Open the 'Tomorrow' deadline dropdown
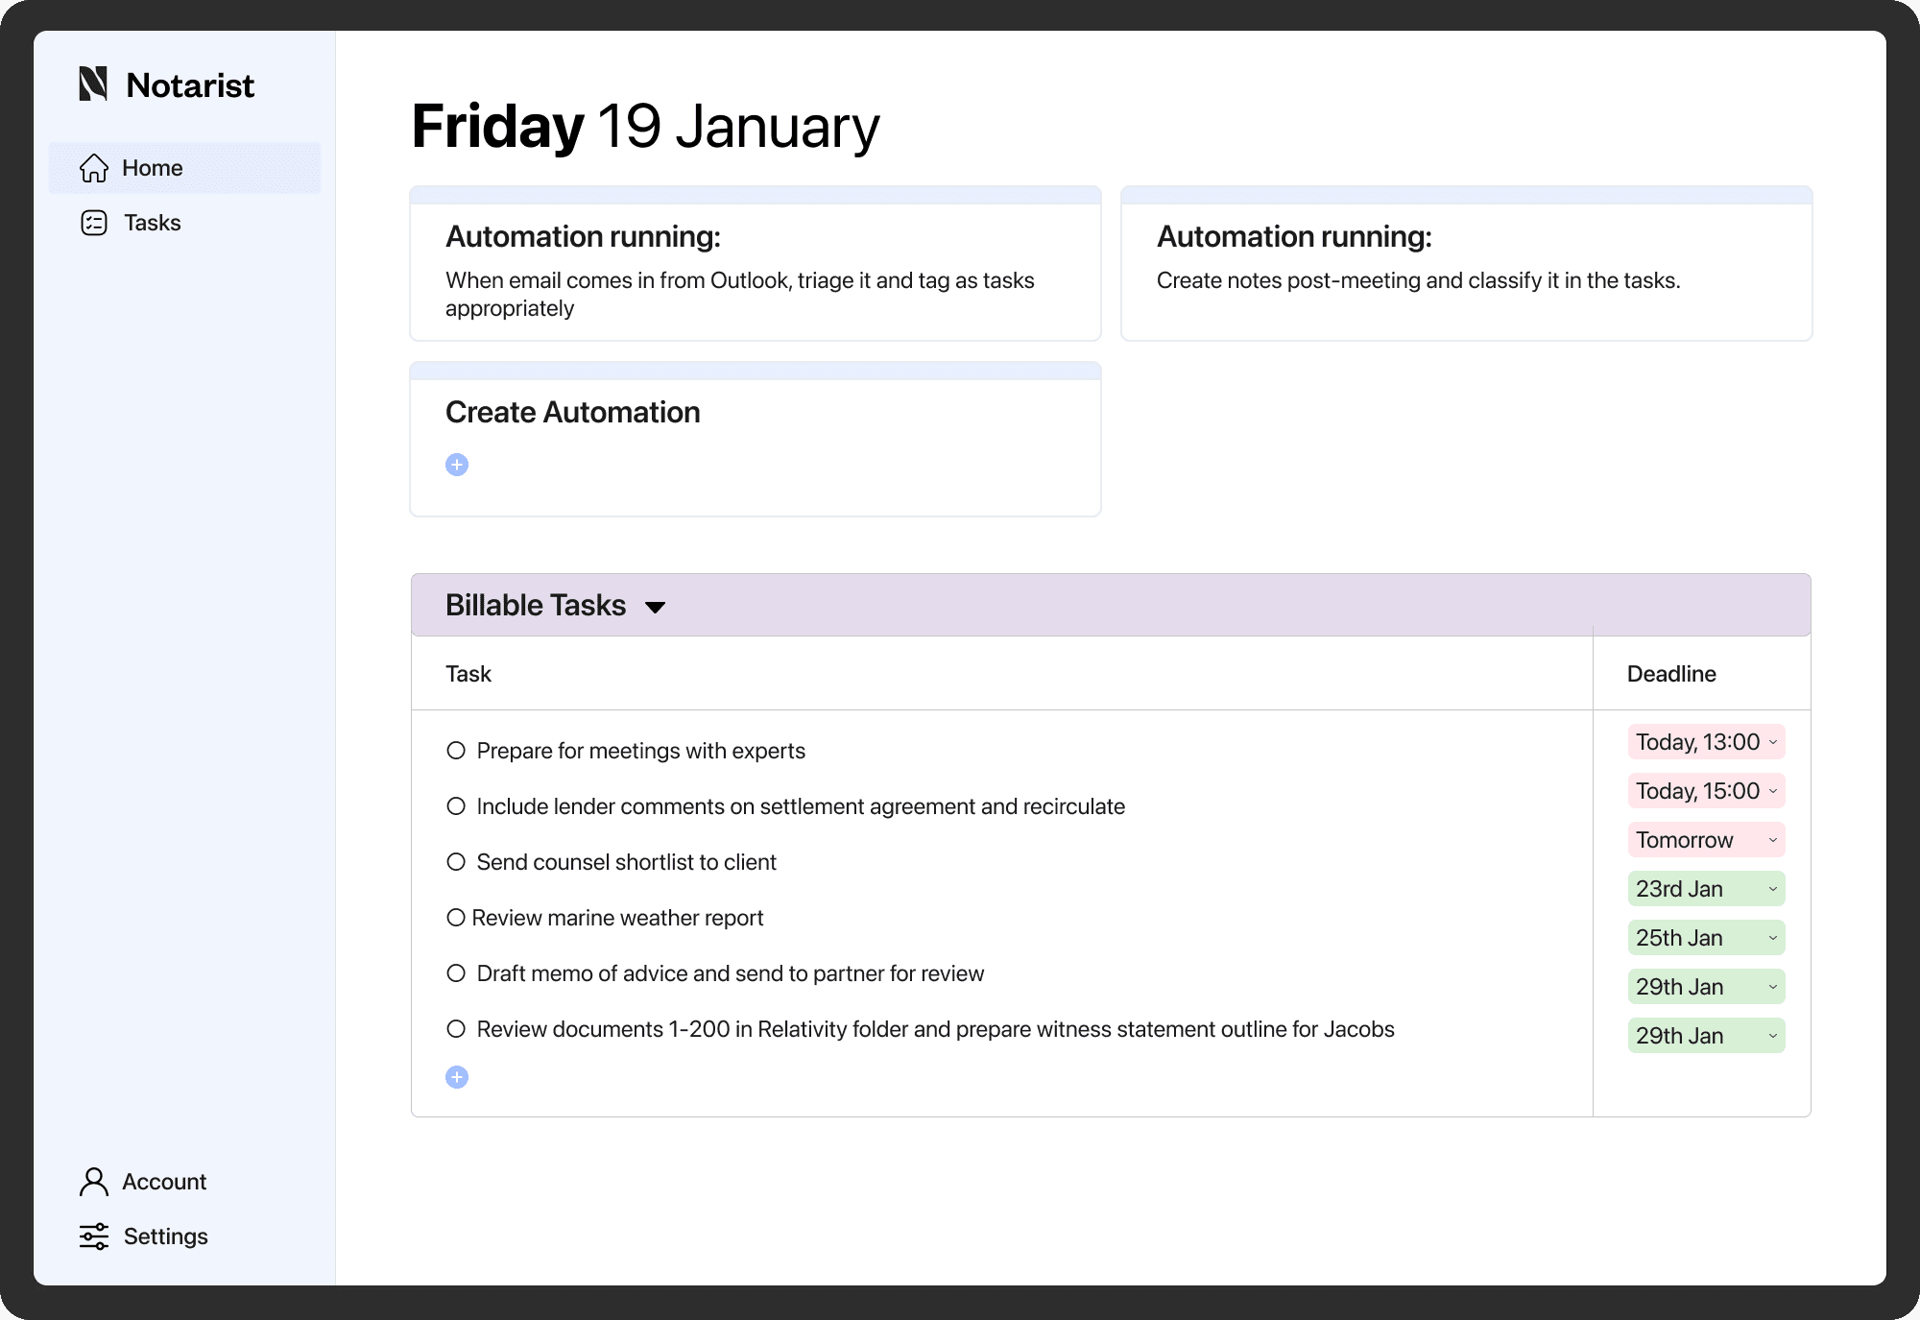The width and height of the screenshot is (1920, 1320). (x=1706, y=840)
